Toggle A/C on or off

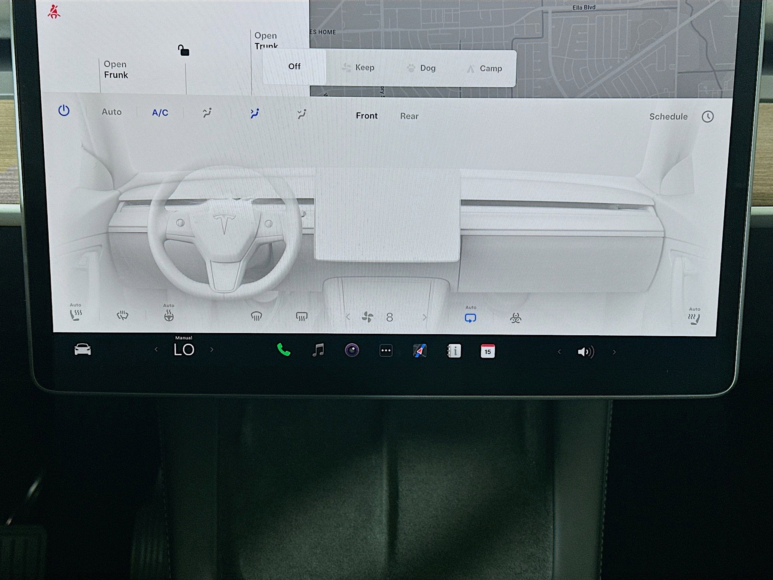[x=160, y=112]
